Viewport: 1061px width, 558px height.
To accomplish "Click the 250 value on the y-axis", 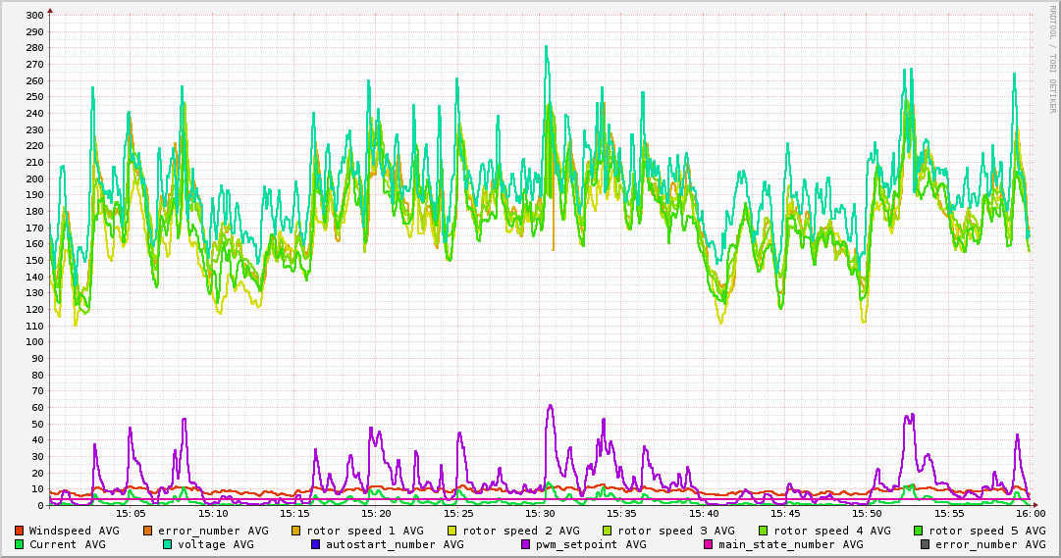I will pyautogui.click(x=36, y=97).
